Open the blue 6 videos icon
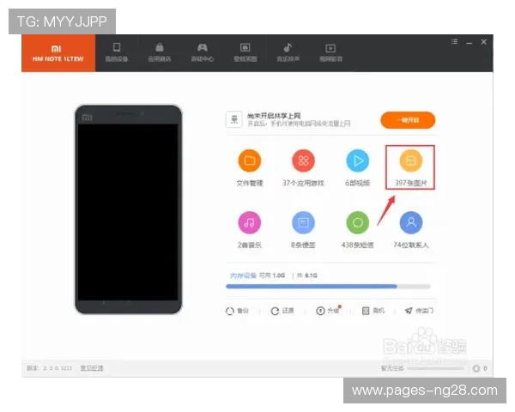 click(358, 161)
